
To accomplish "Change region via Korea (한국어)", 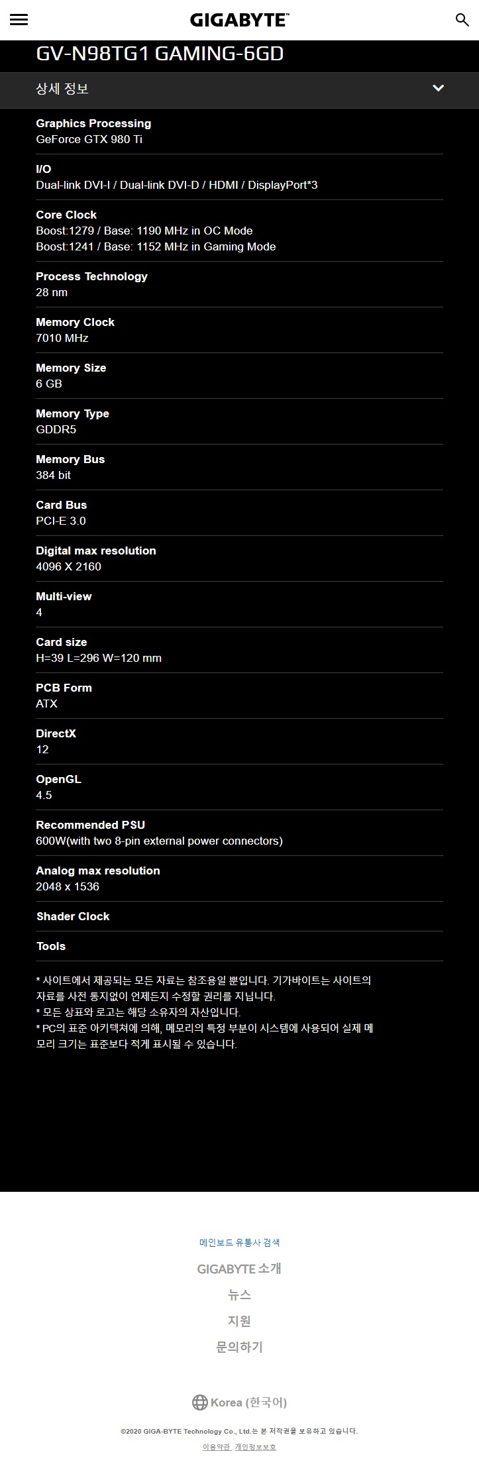I will tap(248, 1402).
